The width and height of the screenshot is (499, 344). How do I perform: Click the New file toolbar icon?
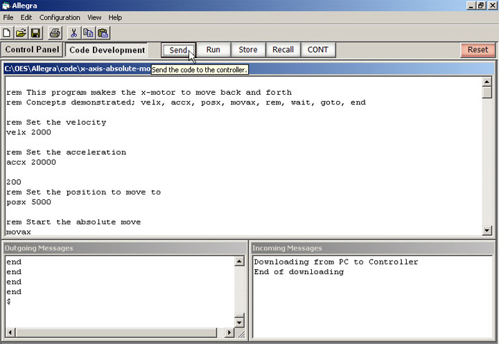tap(7, 33)
